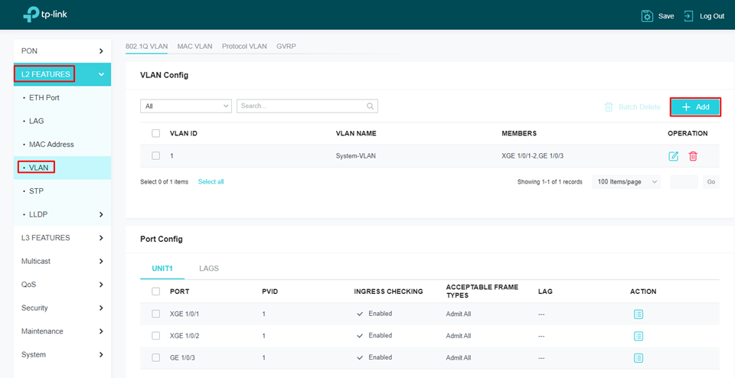The width and height of the screenshot is (735, 378).
Task: Expand the L3 FEATURES menu
Action: (x=61, y=238)
